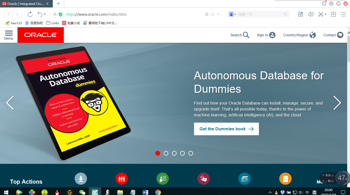Click the orange code document Top Action icon
350x195 pixels.
[x=285, y=179]
